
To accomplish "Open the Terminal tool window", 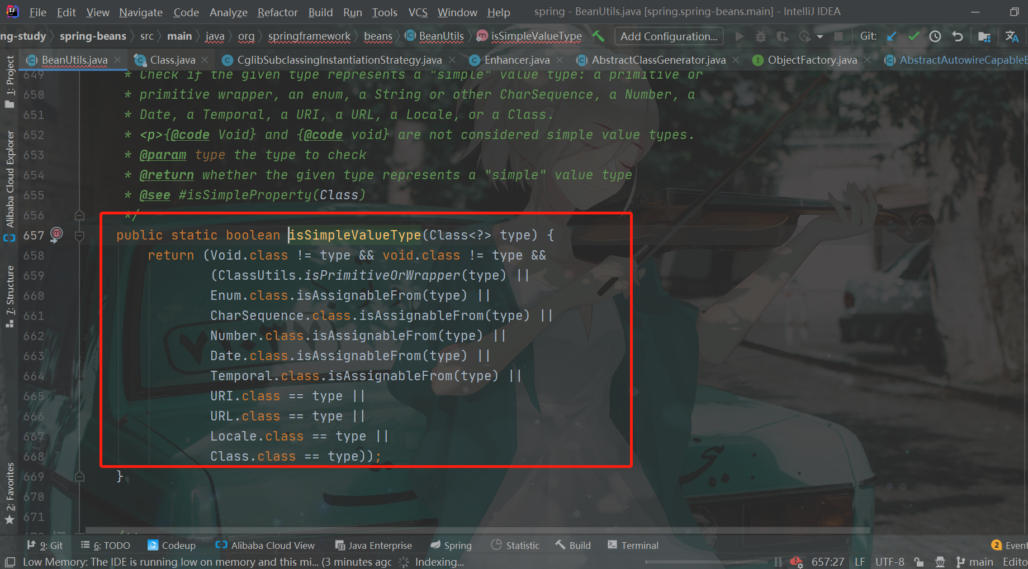I will tap(633, 545).
